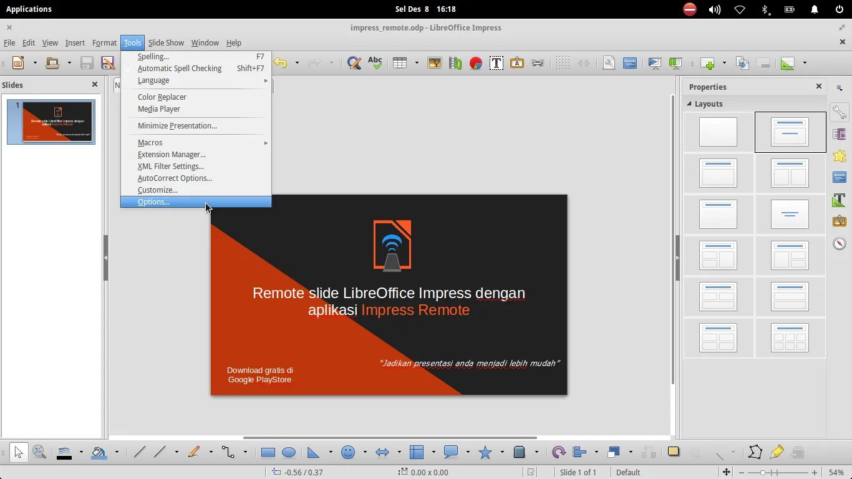
Task: Toggle Automatic Spell Checking menu entry
Action: point(196,69)
